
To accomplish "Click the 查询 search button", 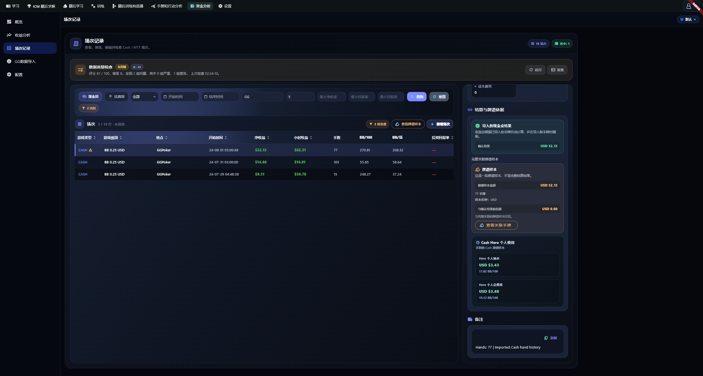I will (x=417, y=97).
